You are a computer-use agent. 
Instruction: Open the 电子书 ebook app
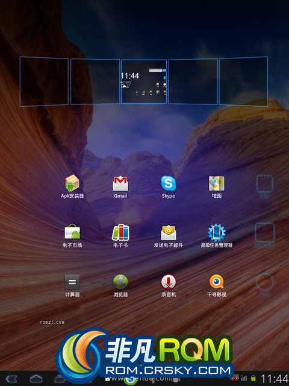[120, 235]
